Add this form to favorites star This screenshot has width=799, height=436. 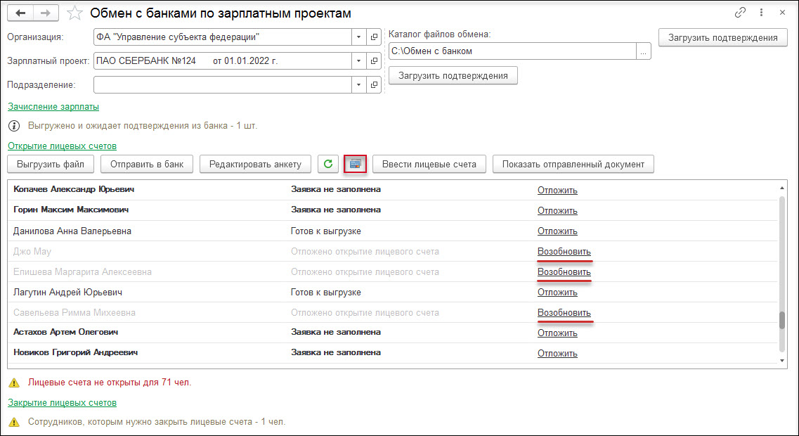(x=74, y=13)
